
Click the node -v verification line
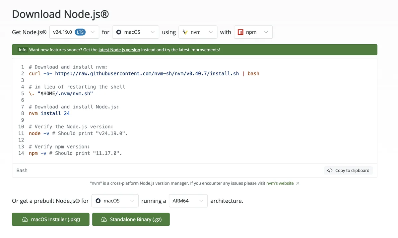point(78,133)
